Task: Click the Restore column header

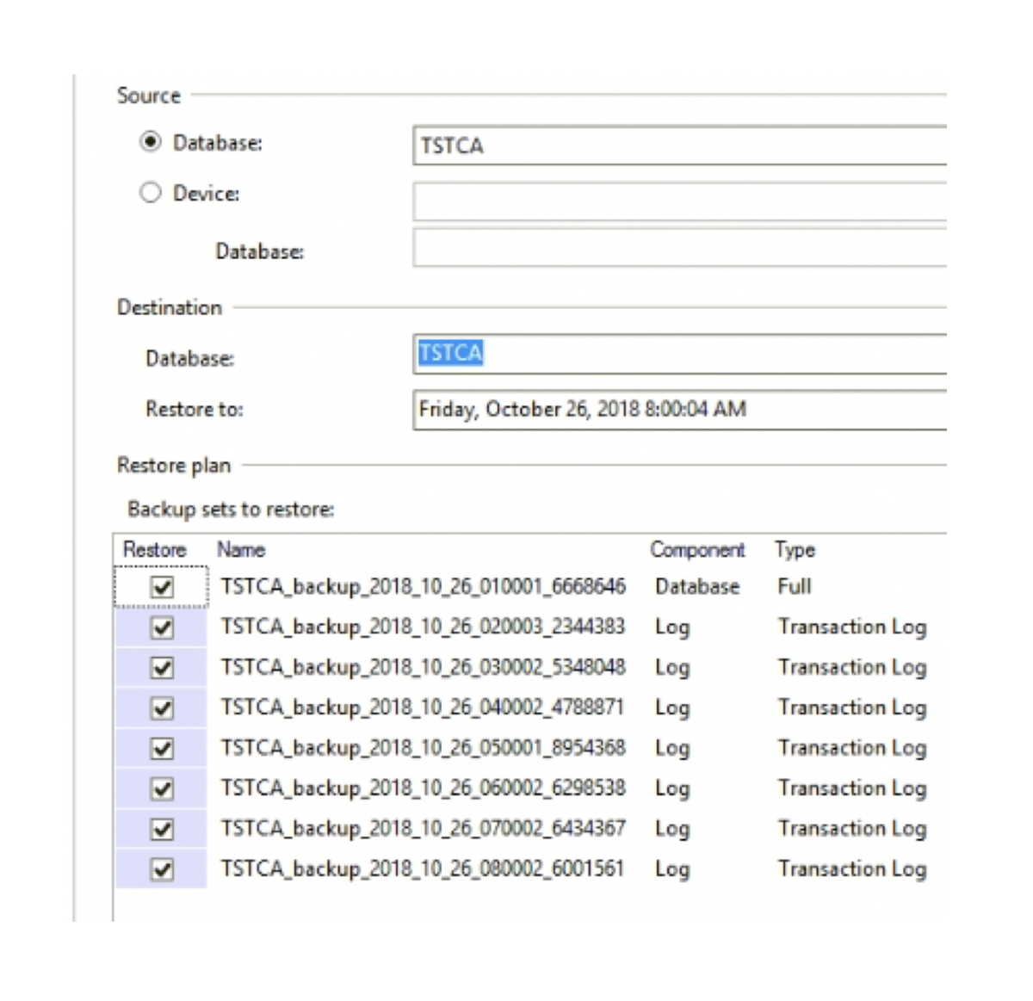Action: pyautogui.click(x=155, y=550)
